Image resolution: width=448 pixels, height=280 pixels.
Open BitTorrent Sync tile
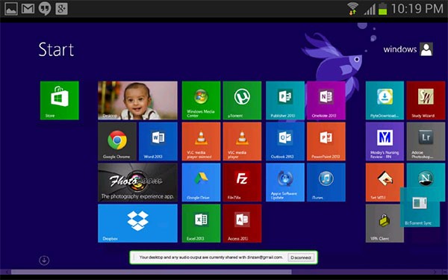pos(420,208)
